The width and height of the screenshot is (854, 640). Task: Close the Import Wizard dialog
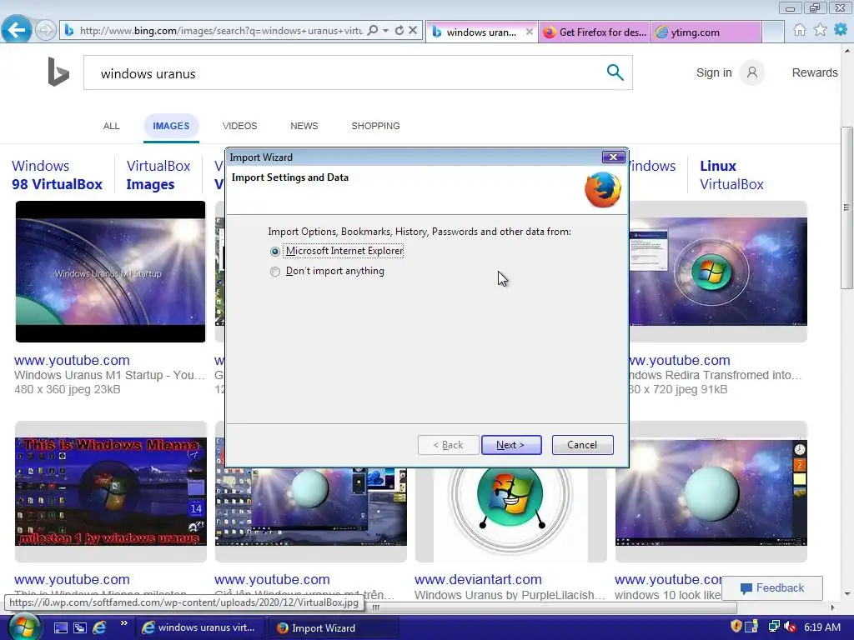pyautogui.click(x=613, y=157)
